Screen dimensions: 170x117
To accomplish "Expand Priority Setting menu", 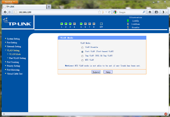I will (14, 66).
